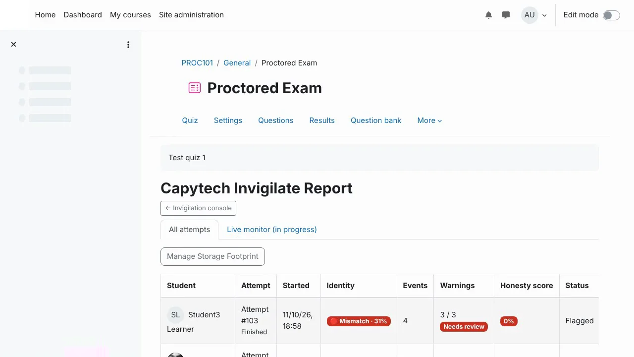
Task: Follow the PROC101 breadcrumb link
Action: pos(197,63)
